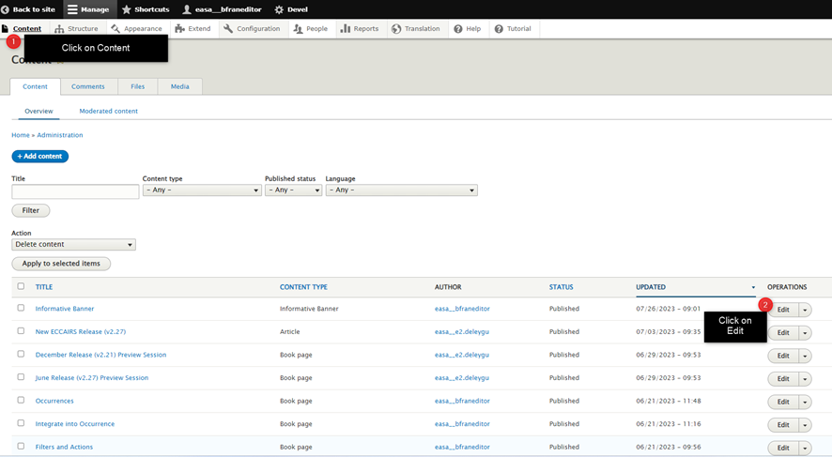Tick the checkbox for Occurrences row

[21, 401]
